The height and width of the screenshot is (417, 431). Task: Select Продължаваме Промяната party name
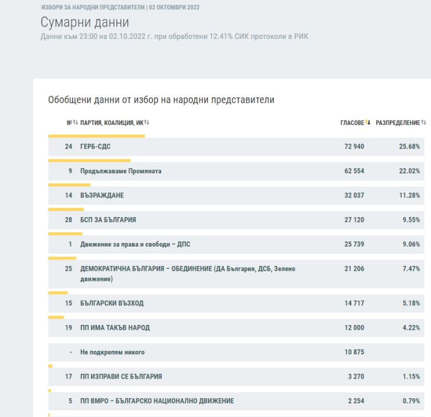(x=120, y=171)
